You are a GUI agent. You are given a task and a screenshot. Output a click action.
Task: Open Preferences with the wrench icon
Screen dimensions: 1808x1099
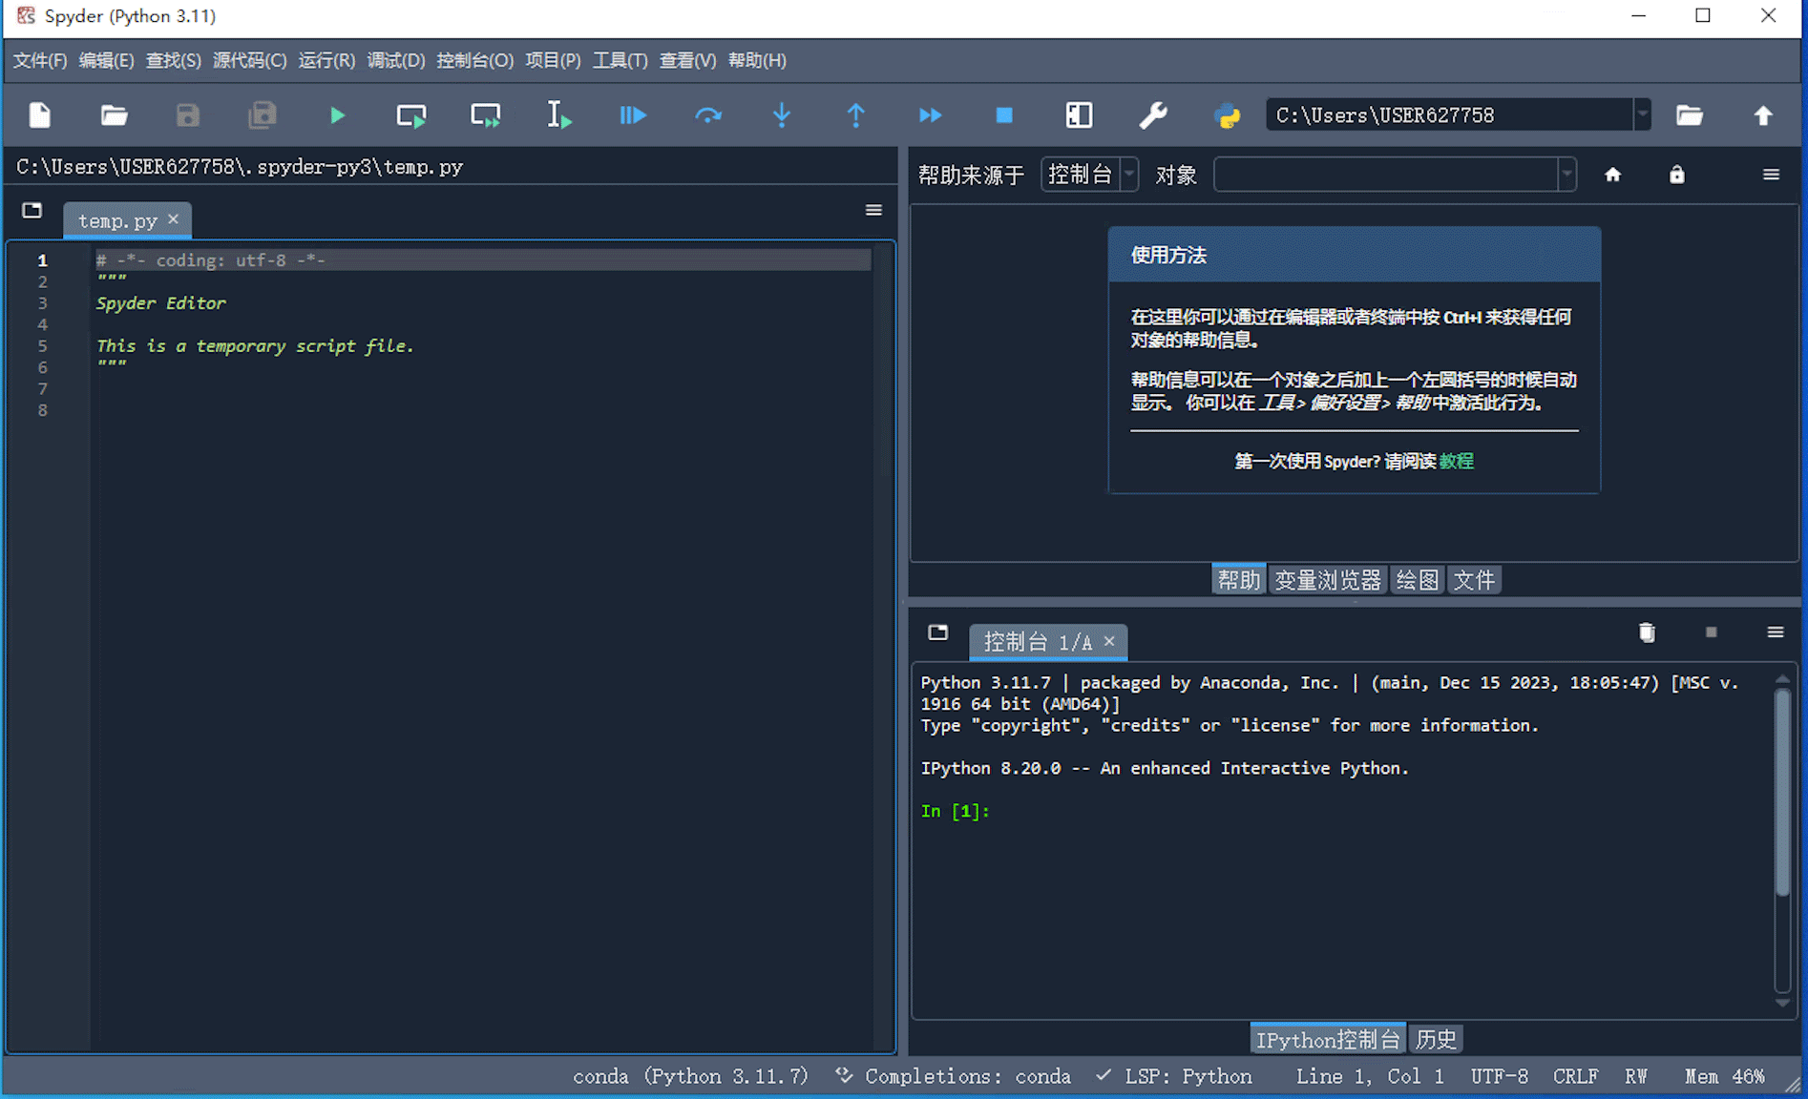1153,115
